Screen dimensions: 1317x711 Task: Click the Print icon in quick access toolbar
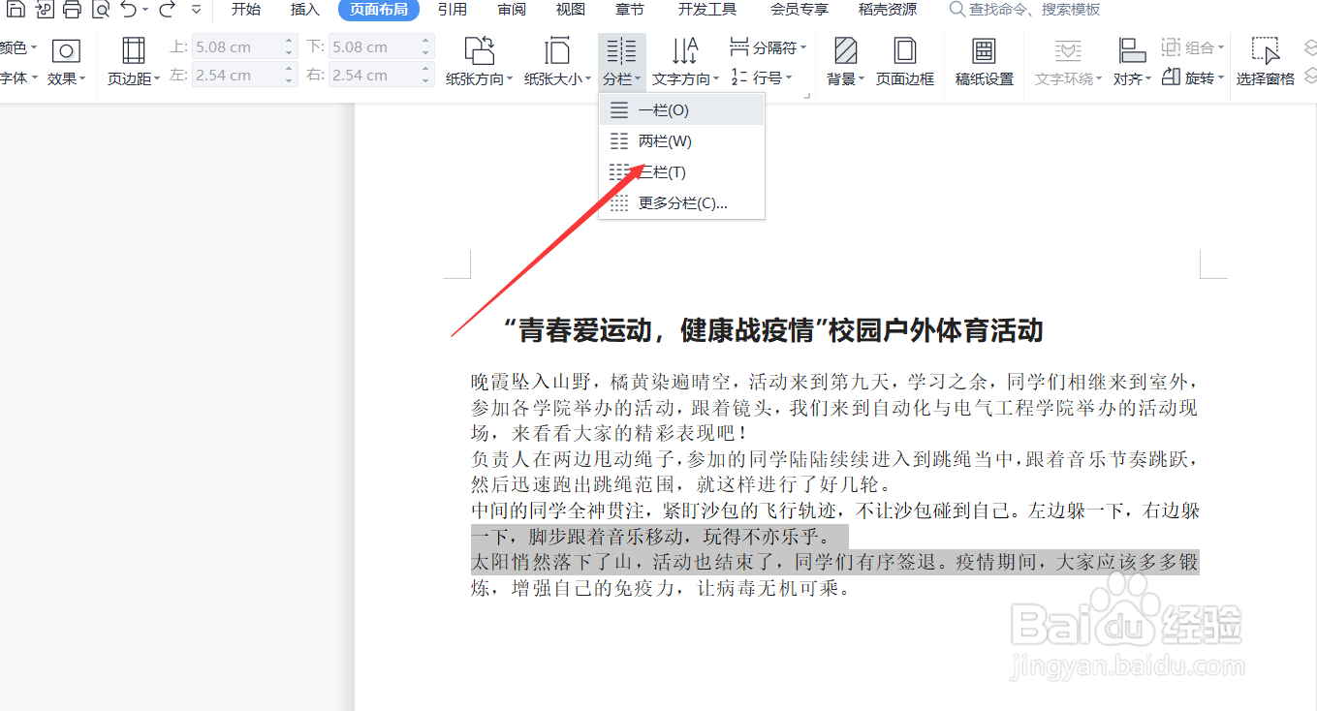73,10
